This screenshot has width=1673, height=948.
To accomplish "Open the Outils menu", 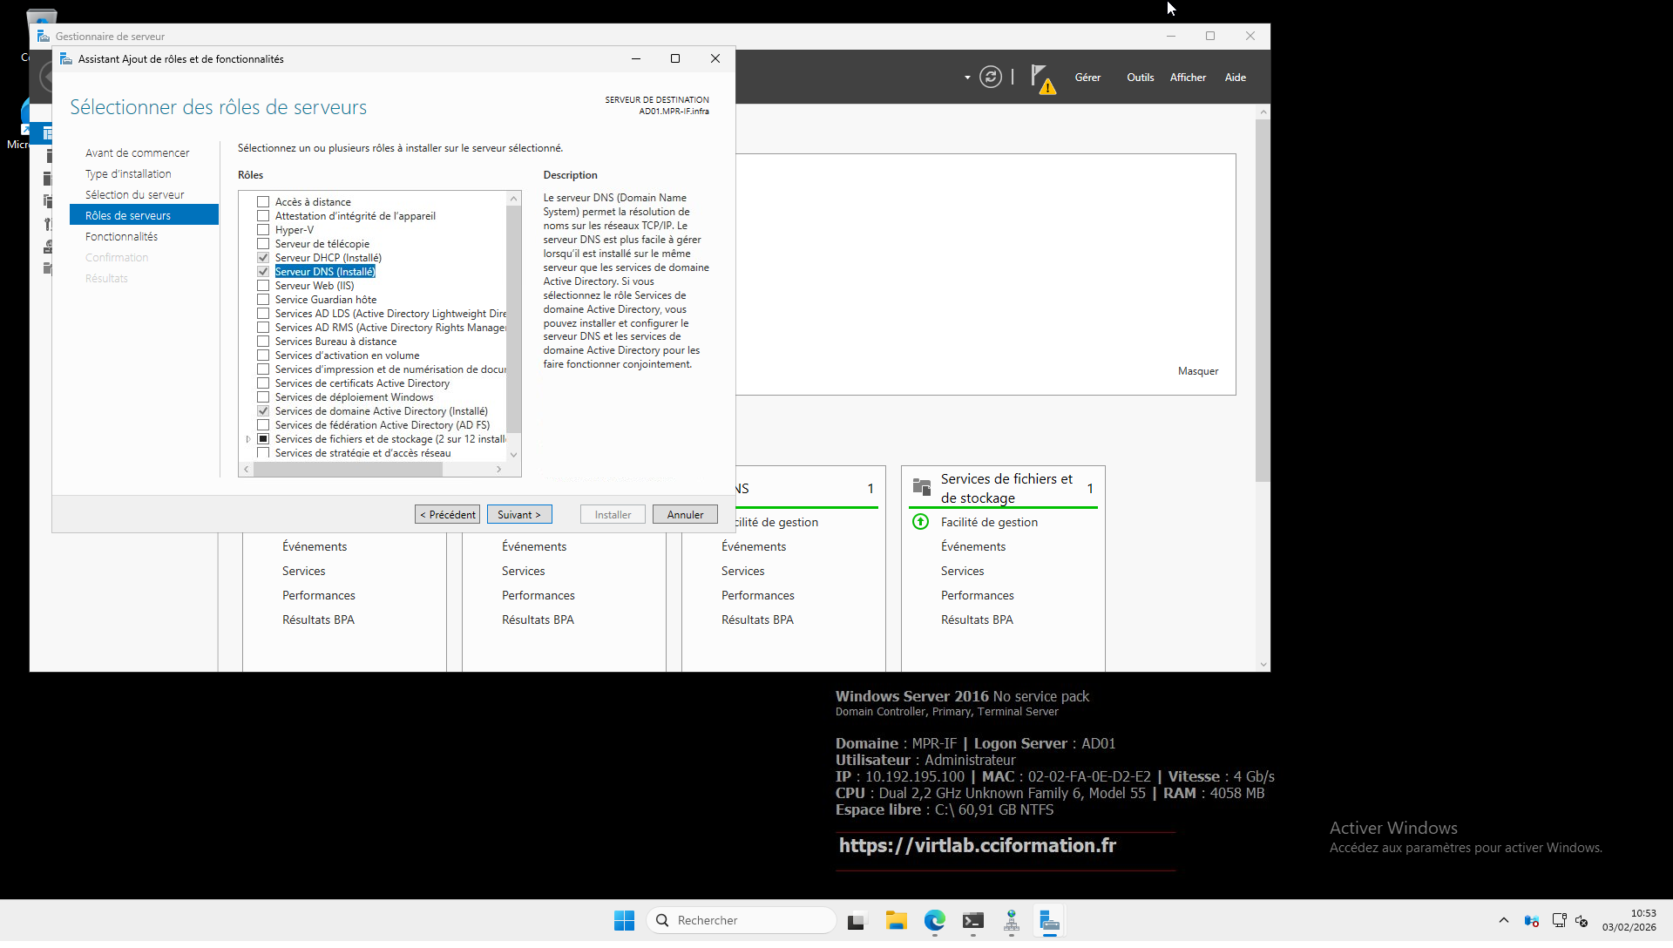I will (1140, 78).
